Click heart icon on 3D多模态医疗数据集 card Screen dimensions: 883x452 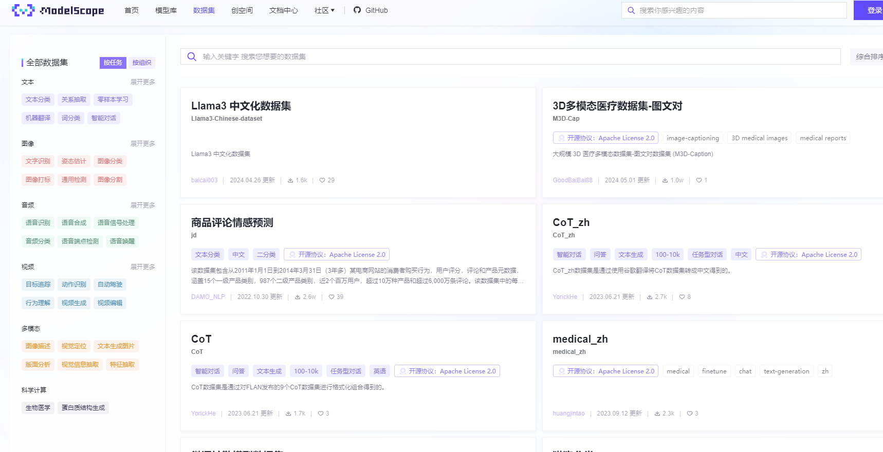coord(699,180)
